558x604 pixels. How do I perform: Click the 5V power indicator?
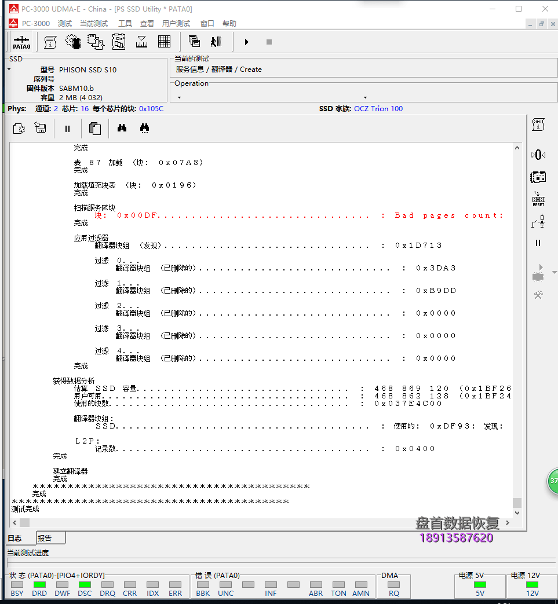(x=480, y=585)
